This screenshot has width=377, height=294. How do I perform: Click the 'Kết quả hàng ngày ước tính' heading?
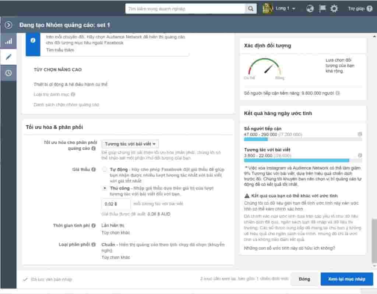278,113
